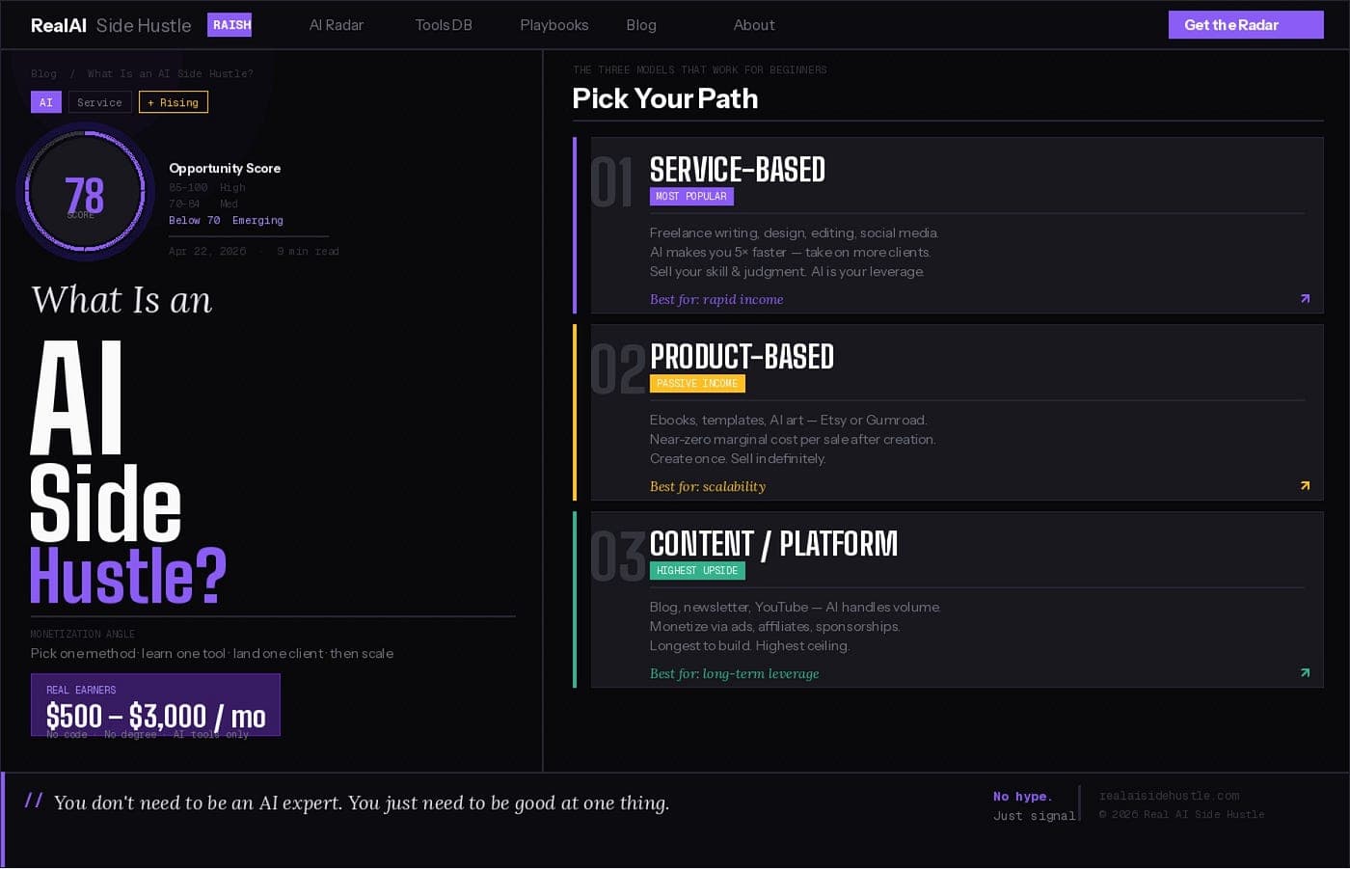The image size is (1350, 869).
Task: Go to Tools DB in navigation
Action: [x=444, y=25]
